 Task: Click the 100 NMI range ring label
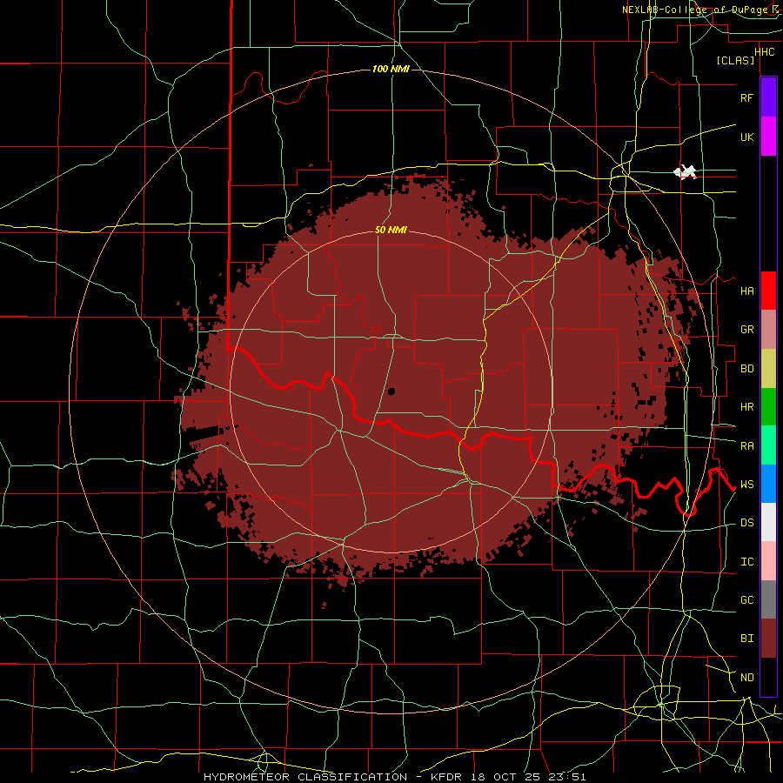pyautogui.click(x=391, y=69)
